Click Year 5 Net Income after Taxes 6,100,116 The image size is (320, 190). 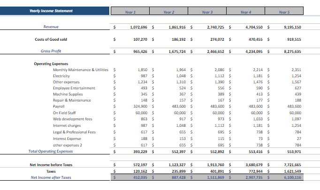click(x=291, y=177)
